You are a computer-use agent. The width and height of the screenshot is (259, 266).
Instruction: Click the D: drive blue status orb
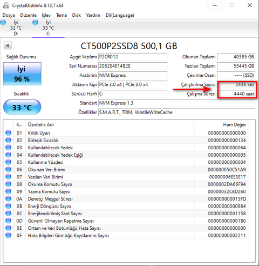tap(3, 22)
